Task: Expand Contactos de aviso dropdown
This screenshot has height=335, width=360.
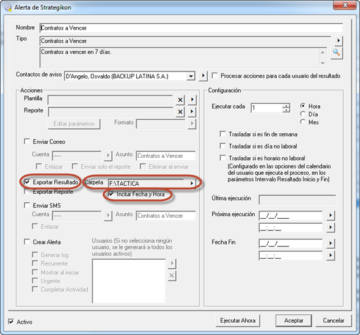Action: [191, 76]
